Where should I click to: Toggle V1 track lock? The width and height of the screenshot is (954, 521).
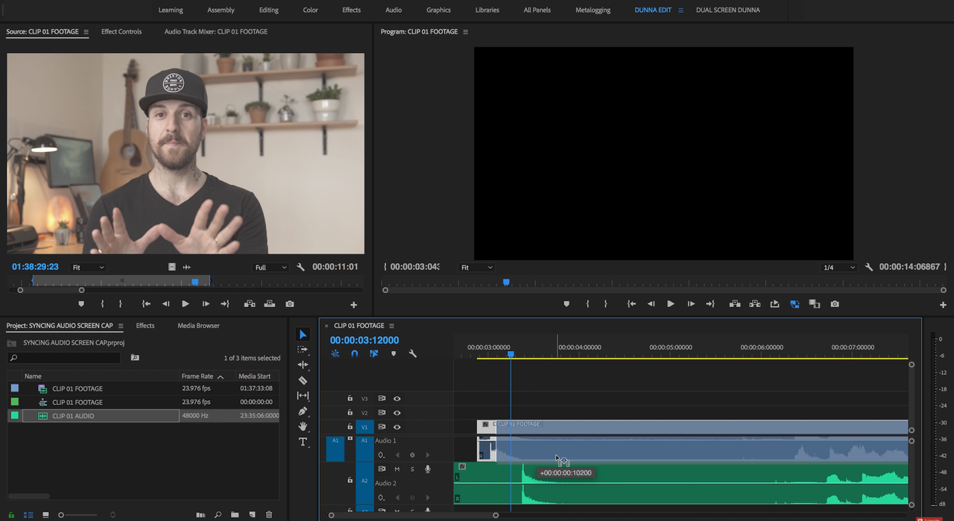pos(350,427)
